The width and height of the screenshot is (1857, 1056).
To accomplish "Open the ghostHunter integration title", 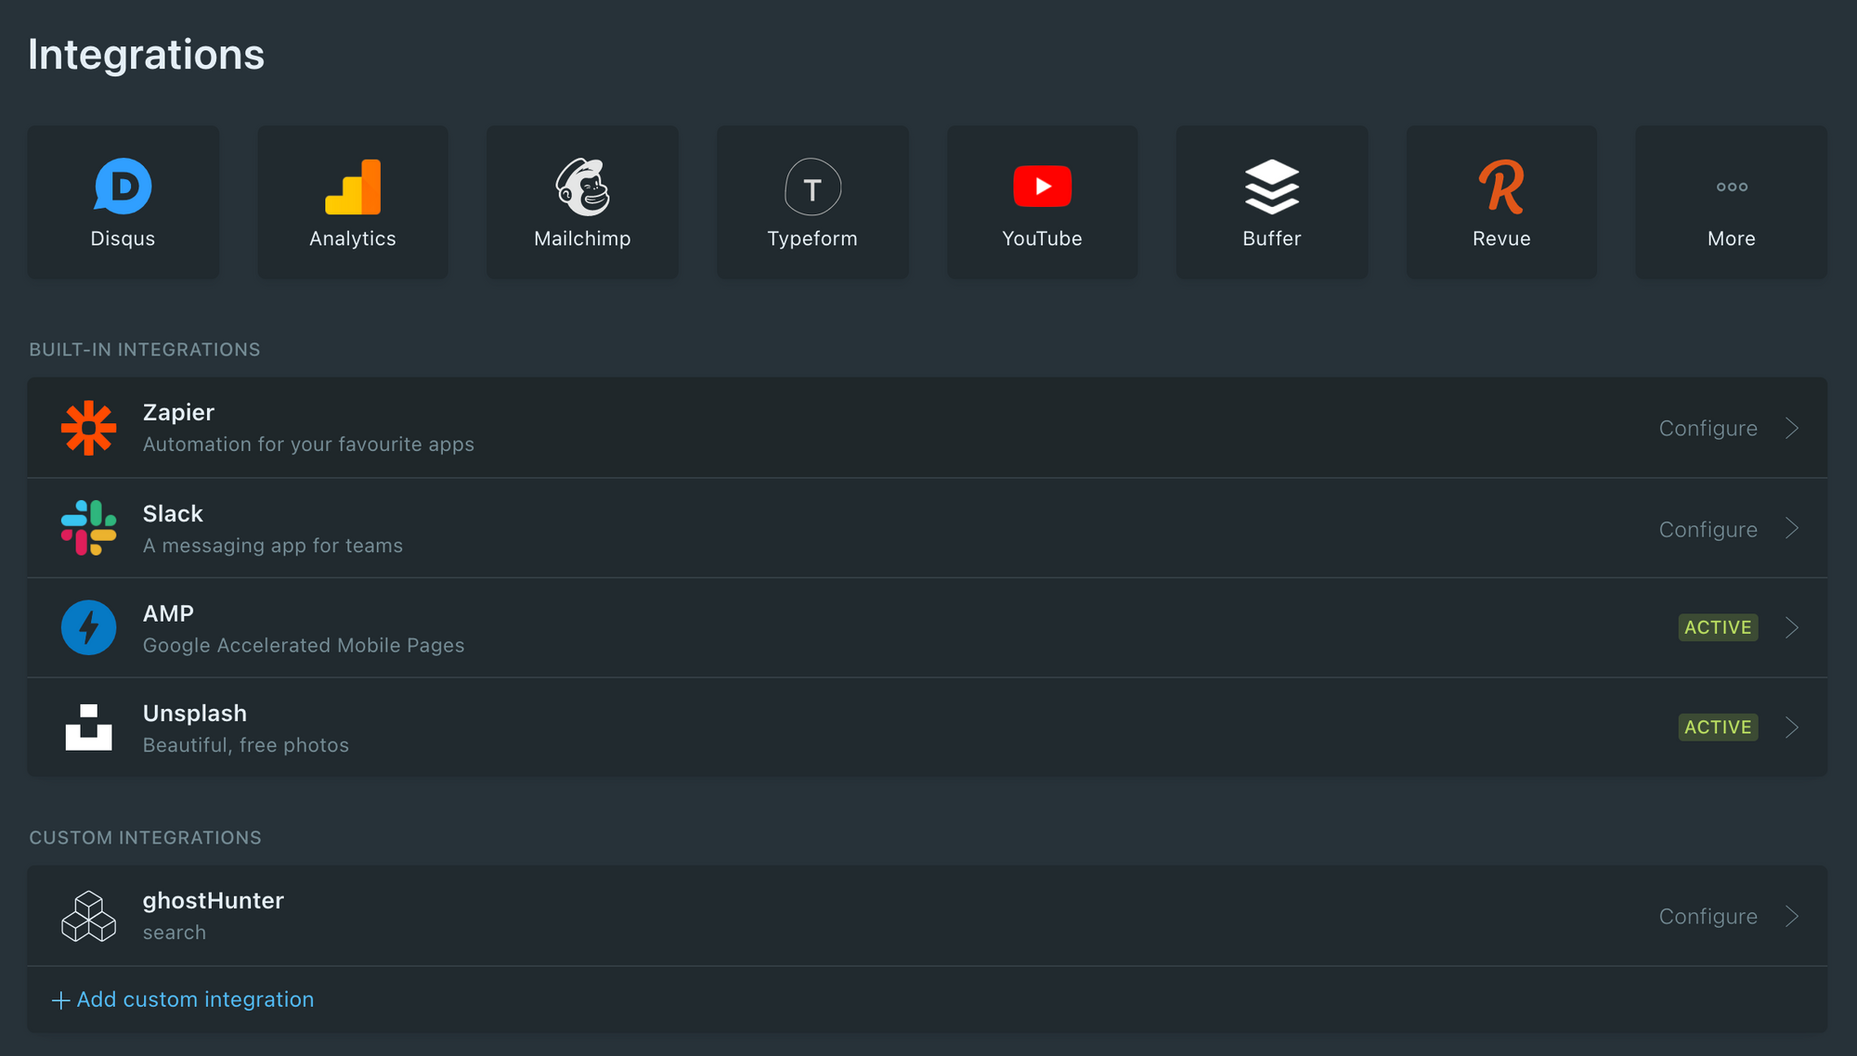I will [x=214, y=901].
